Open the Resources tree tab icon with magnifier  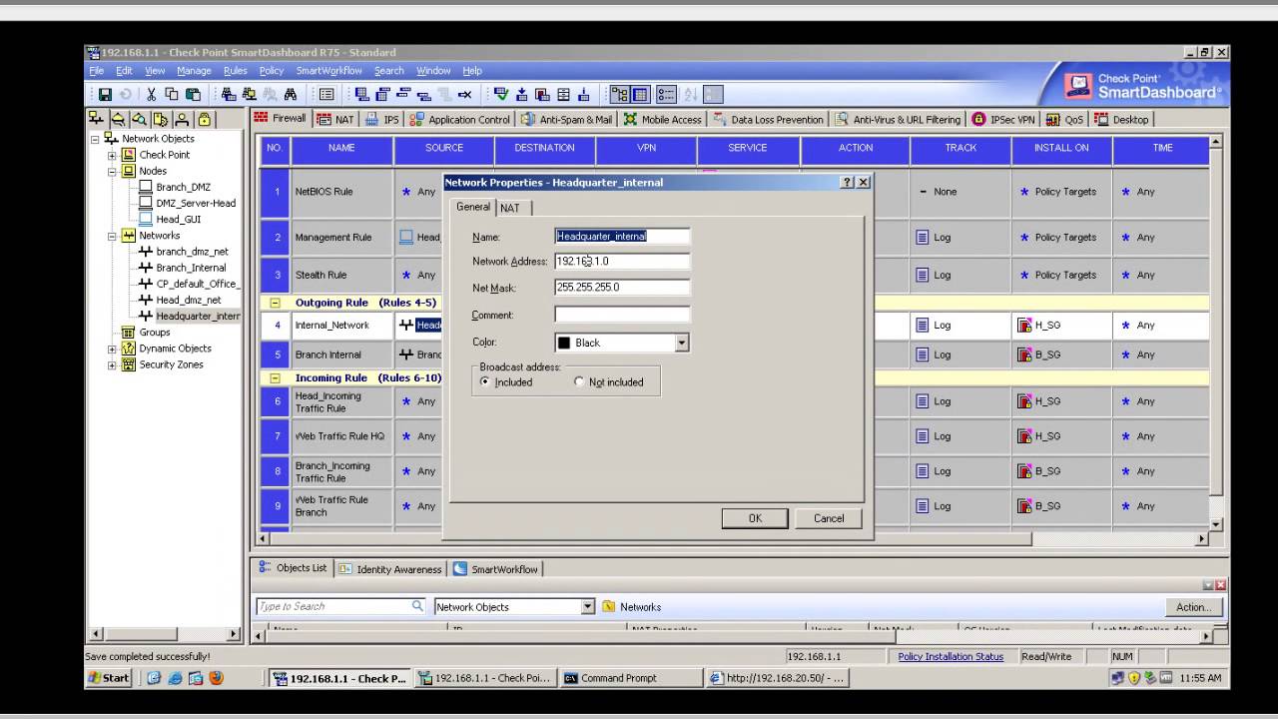pos(140,119)
